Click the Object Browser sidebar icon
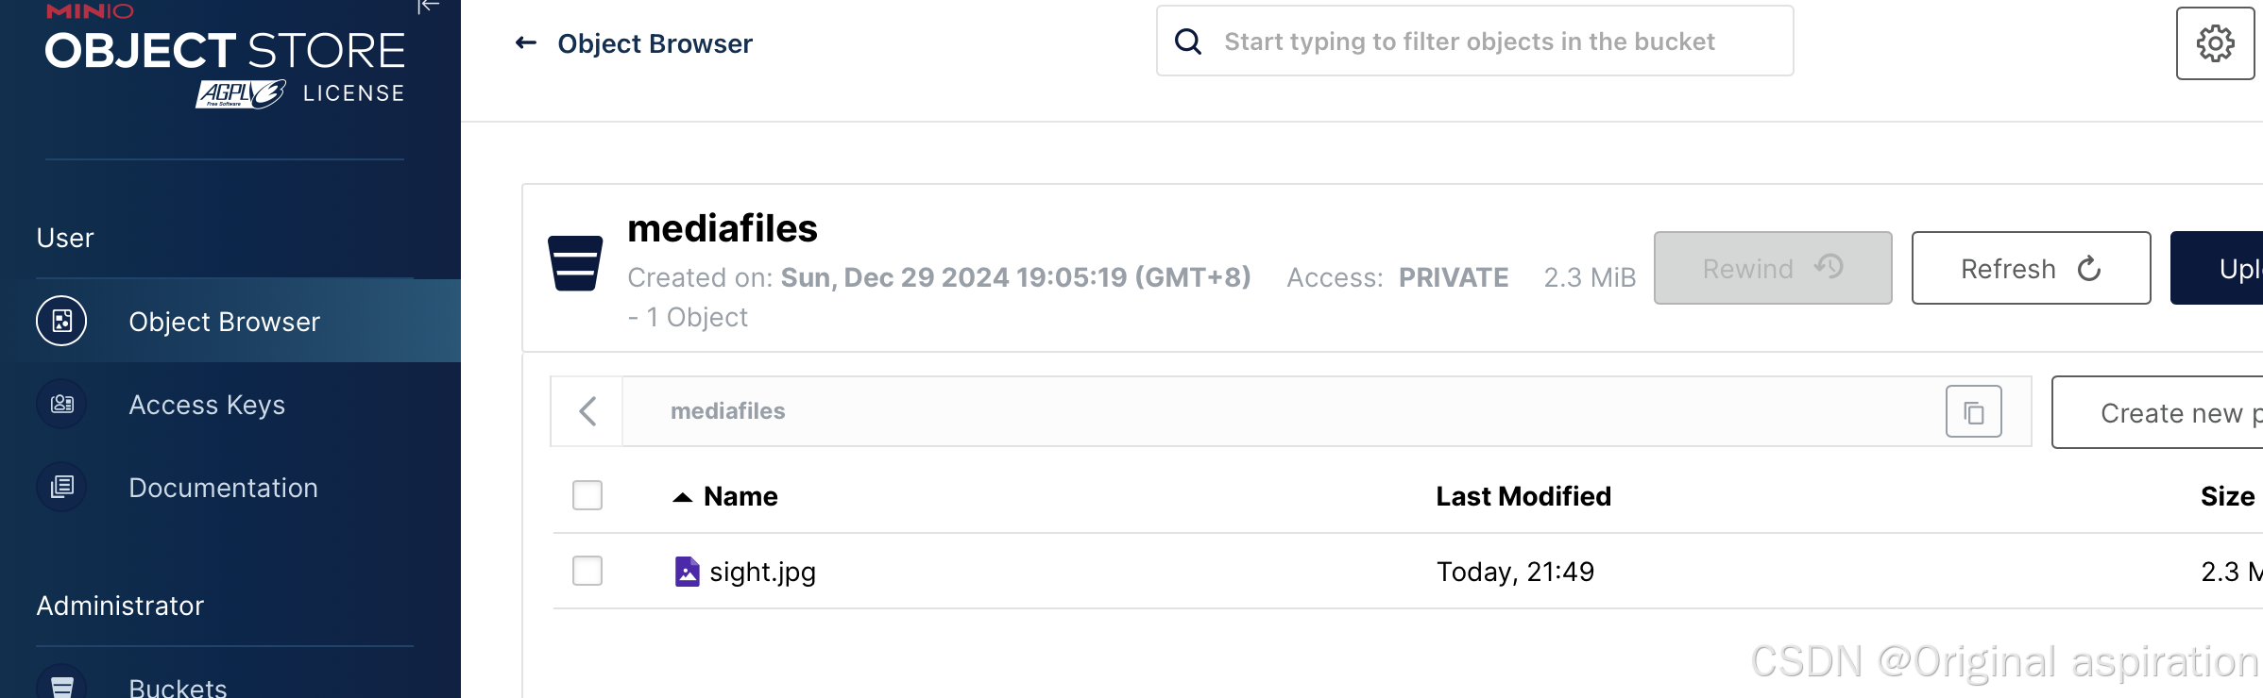The width and height of the screenshot is (2263, 698). pos(61,322)
